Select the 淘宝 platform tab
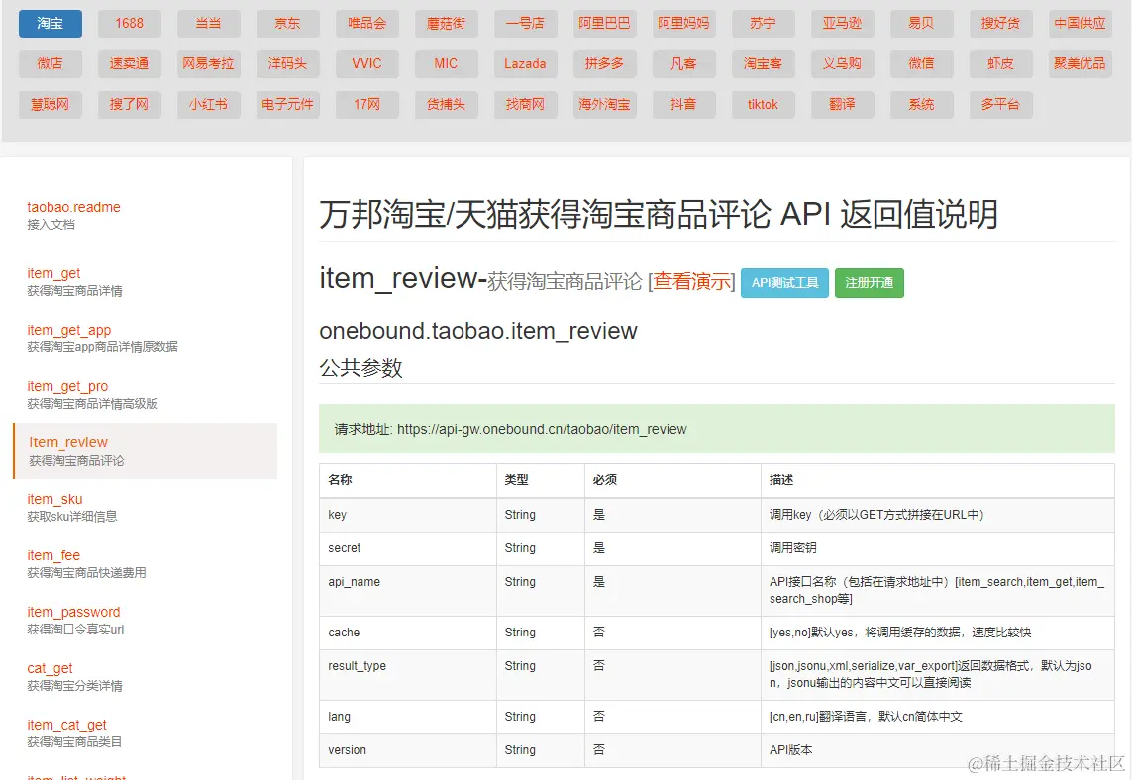 click(x=50, y=23)
